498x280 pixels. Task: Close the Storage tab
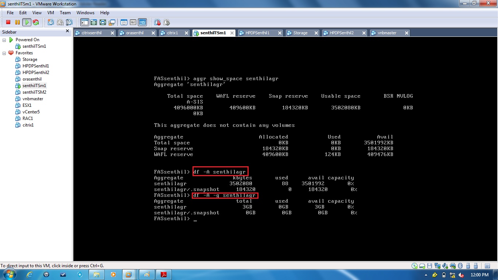[316, 33]
